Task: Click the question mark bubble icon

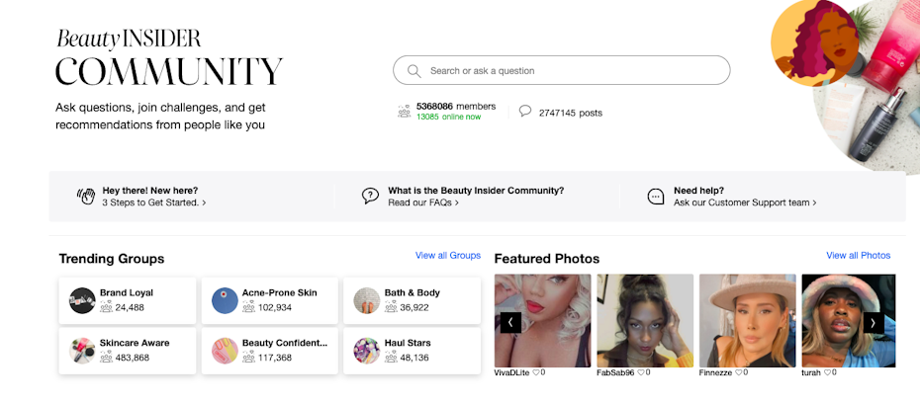Action: tap(370, 196)
